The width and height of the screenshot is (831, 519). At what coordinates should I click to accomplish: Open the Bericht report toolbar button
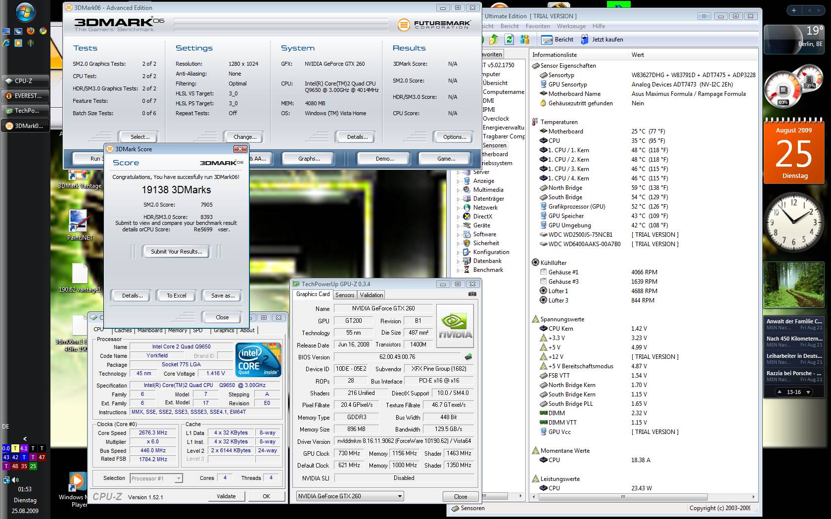[x=557, y=40]
